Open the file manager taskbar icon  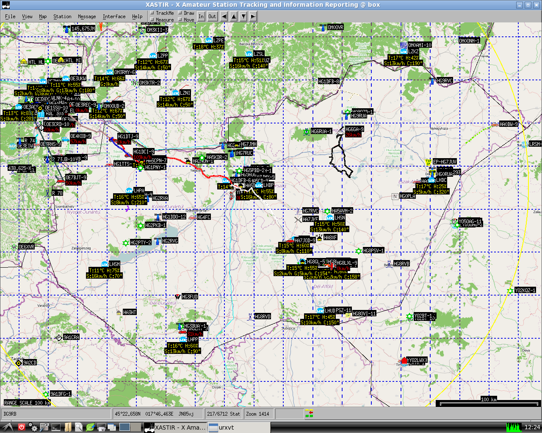[x=68, y=427]
